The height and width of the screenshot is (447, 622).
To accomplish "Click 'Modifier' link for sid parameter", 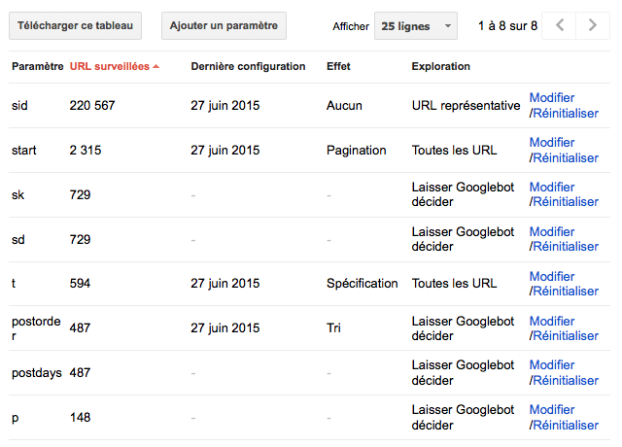I will point(552,98).
